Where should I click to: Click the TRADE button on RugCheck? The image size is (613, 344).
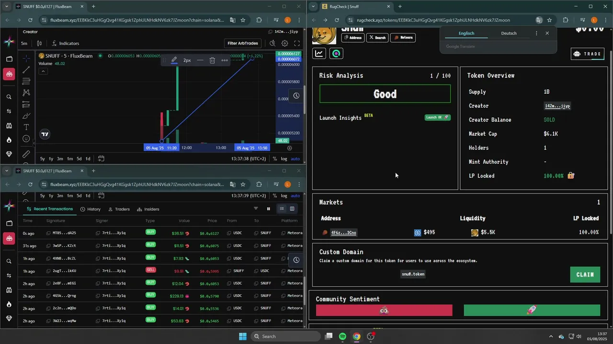click(588, 54)
